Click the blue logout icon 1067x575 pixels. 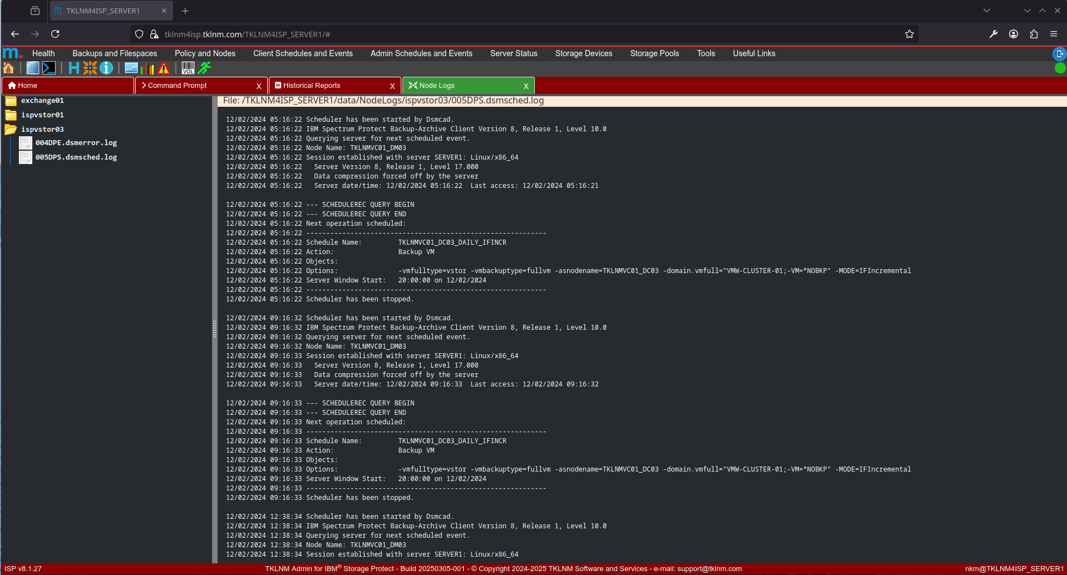click(x=1059, y=54)
